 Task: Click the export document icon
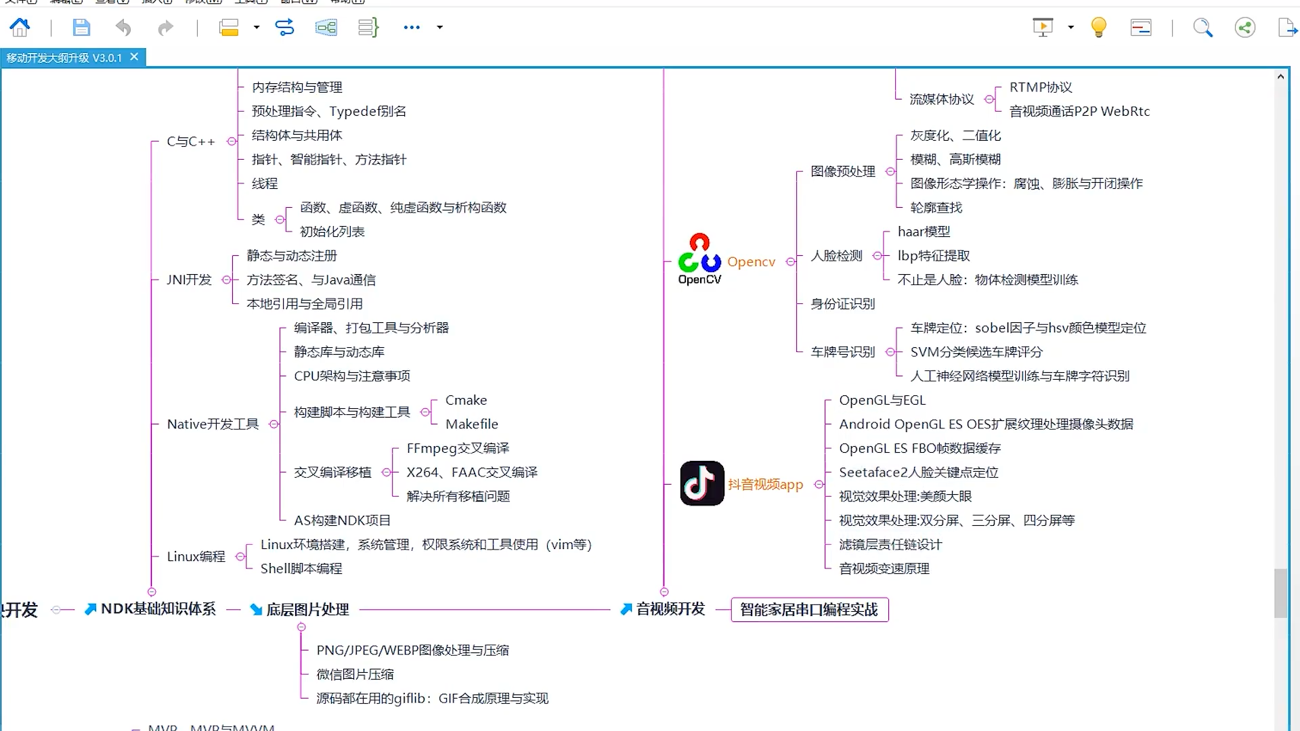1286,27
